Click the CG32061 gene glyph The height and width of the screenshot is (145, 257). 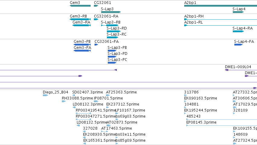pyautogui.click(x=96, y=6)
